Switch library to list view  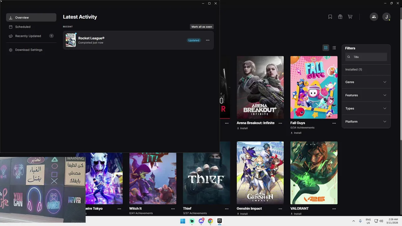click(x=334, y=48)
